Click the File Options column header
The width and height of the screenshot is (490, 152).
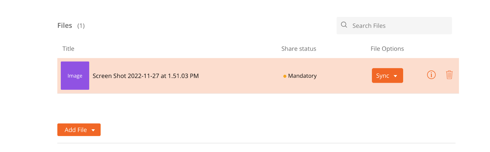point(387,49)
